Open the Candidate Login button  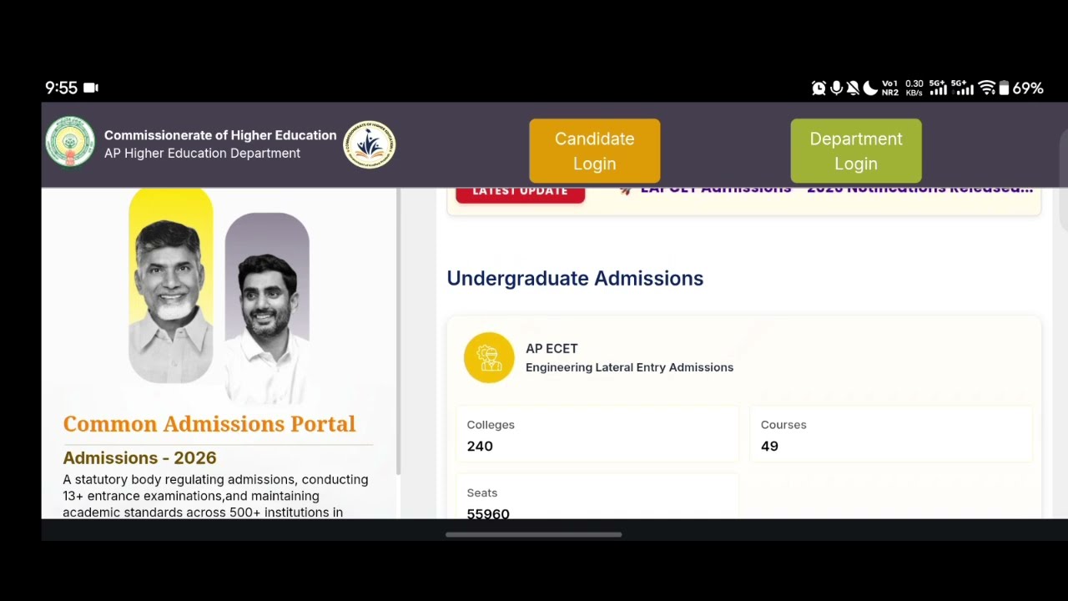tap(595, 151)
